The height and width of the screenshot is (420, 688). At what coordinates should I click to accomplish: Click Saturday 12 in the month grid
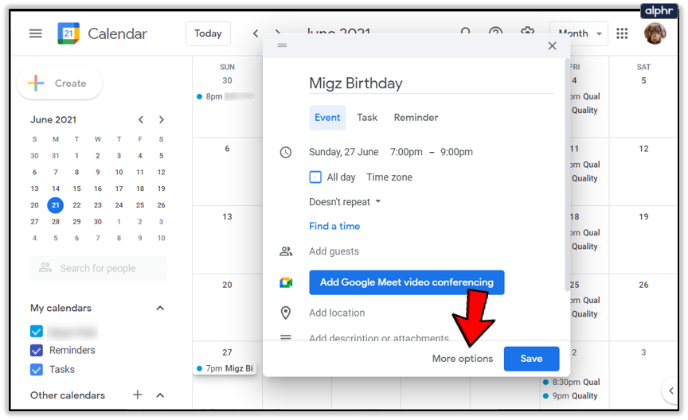click(643, 149)
